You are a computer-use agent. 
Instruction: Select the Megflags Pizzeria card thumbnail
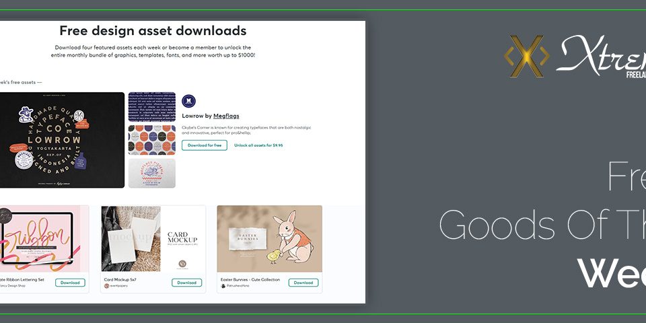[x=152, y=173]
